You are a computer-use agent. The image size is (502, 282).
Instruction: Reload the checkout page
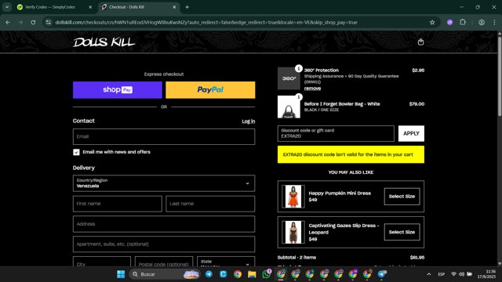(33, 23)
